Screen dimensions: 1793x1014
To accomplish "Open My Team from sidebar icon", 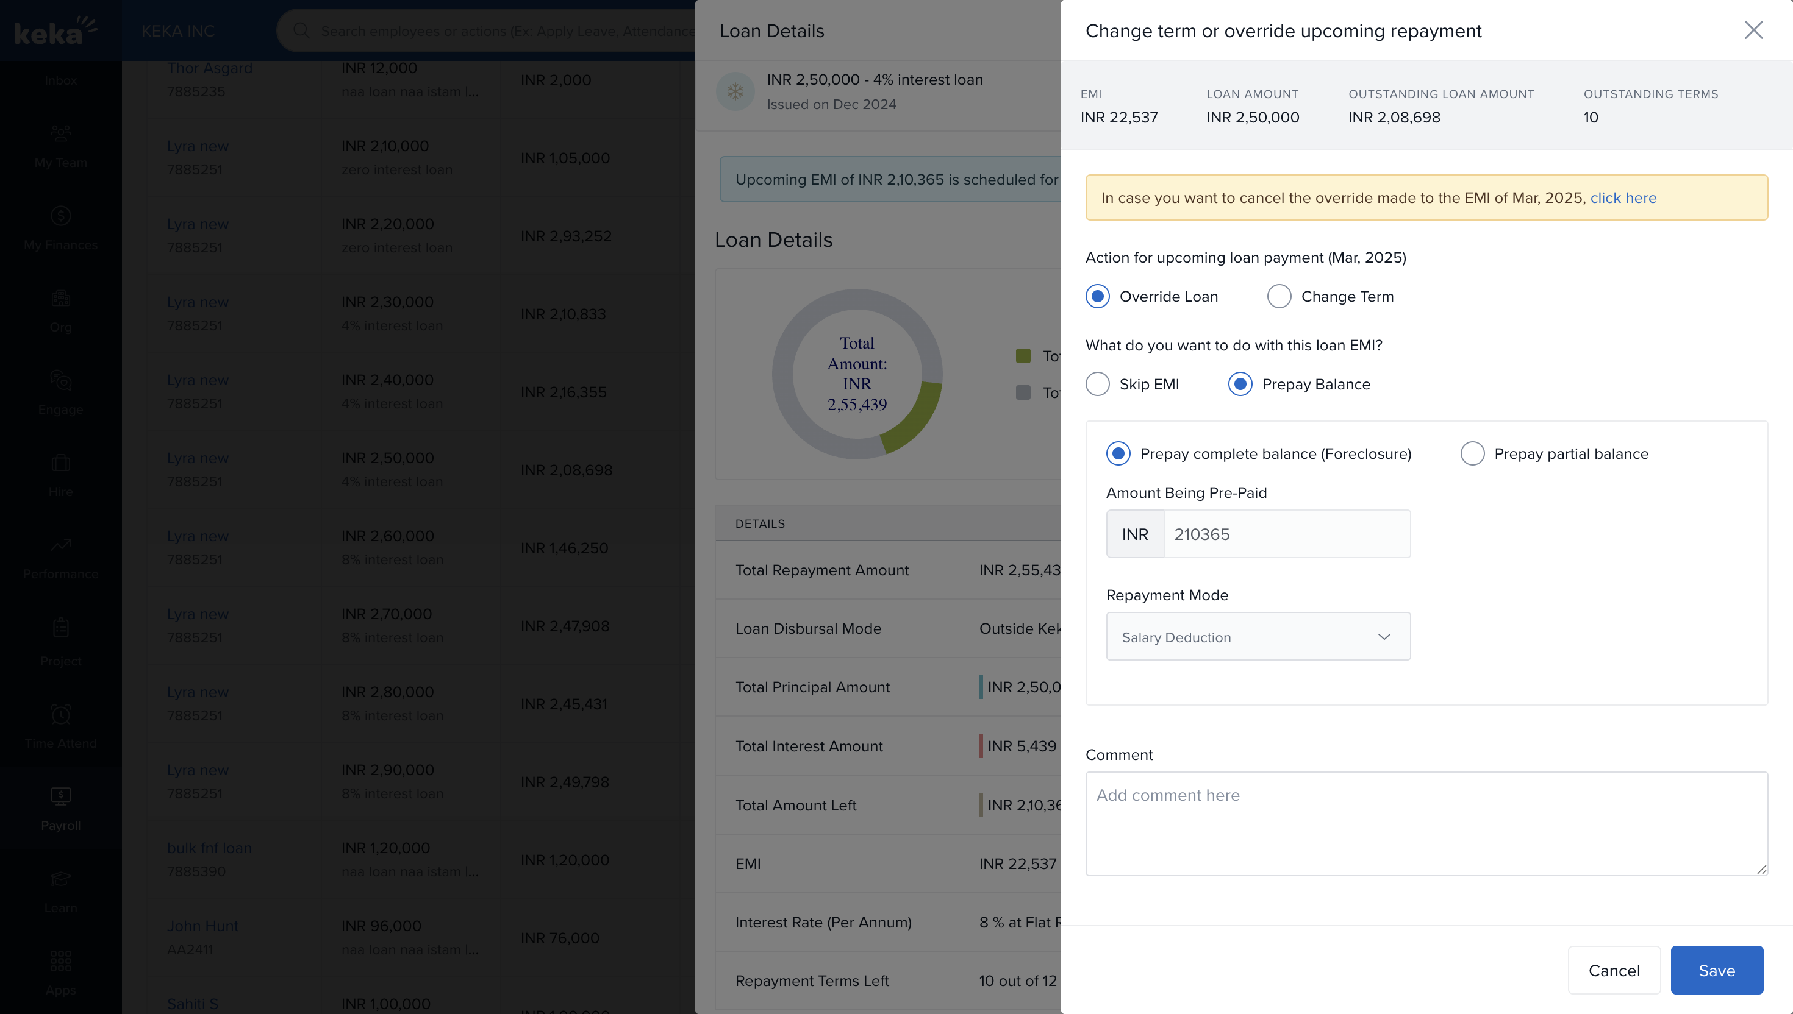I will (x=60, y=133).
